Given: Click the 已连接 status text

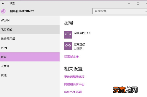Looking at the screenshot, I should 78,48.
